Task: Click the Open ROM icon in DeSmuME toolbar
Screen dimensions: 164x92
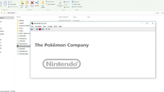Action: tap(32, 29)
